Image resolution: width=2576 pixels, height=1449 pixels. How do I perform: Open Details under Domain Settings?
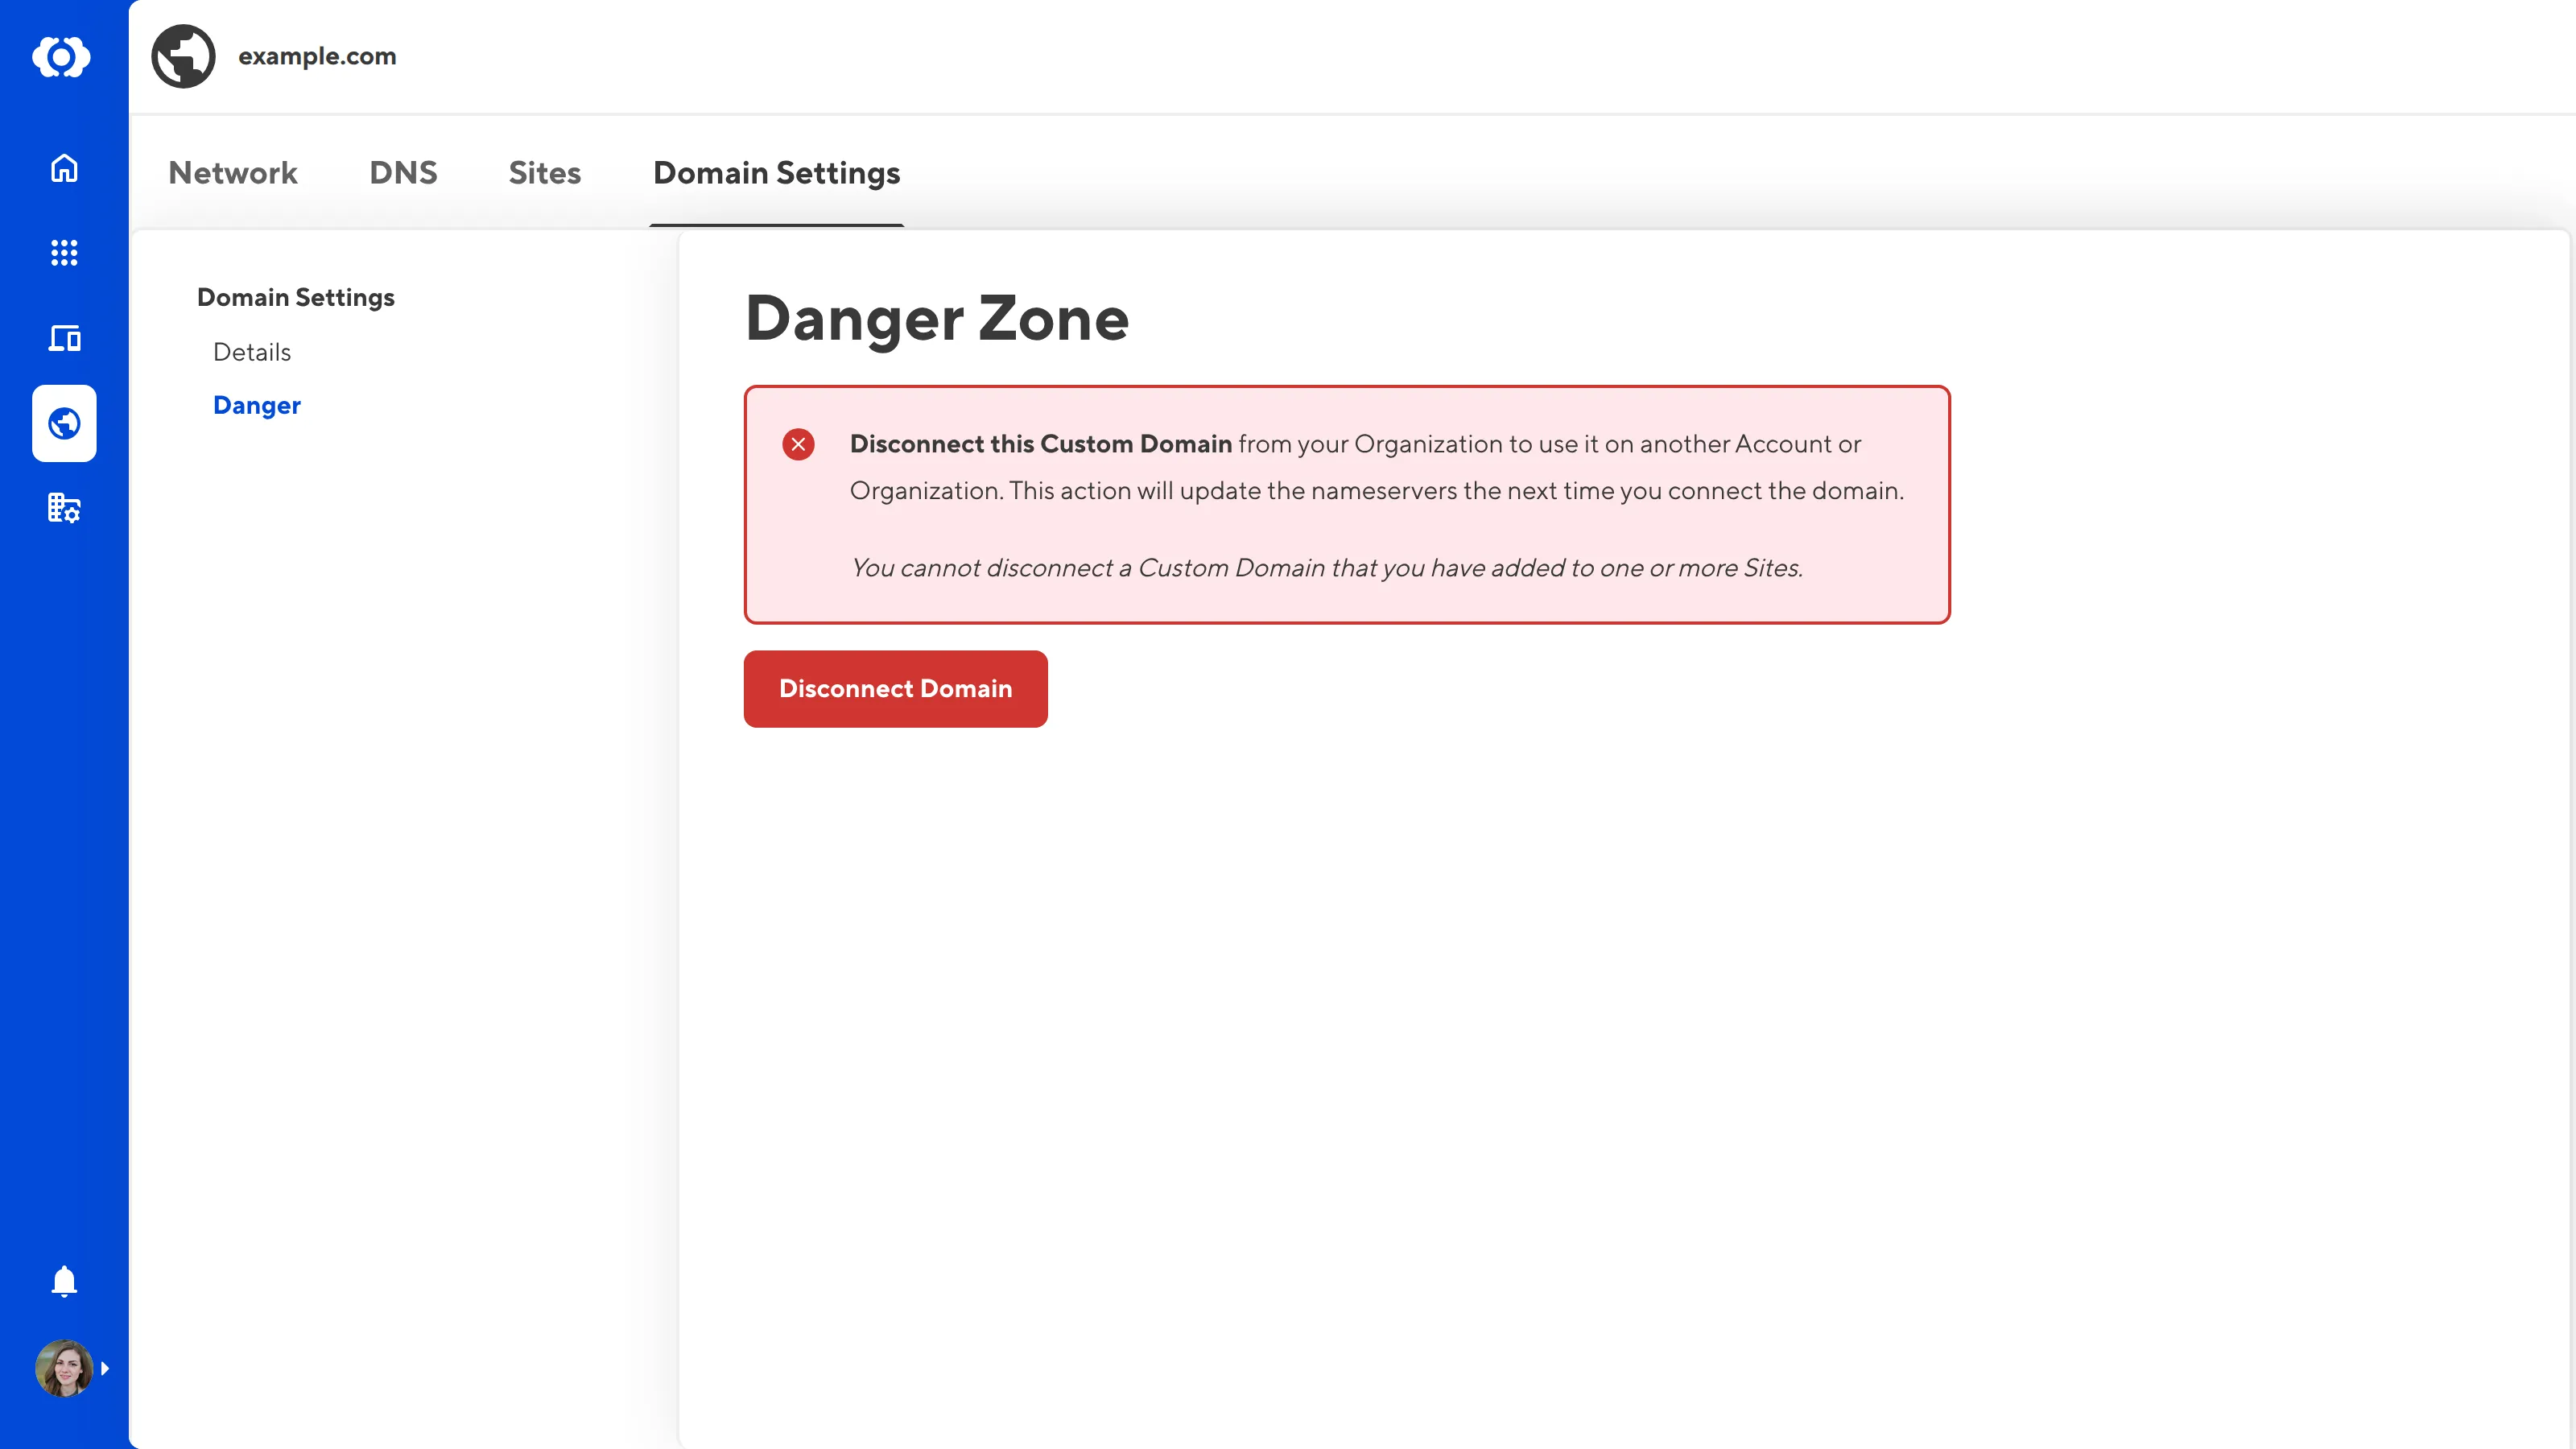click(x=251, y=352)
